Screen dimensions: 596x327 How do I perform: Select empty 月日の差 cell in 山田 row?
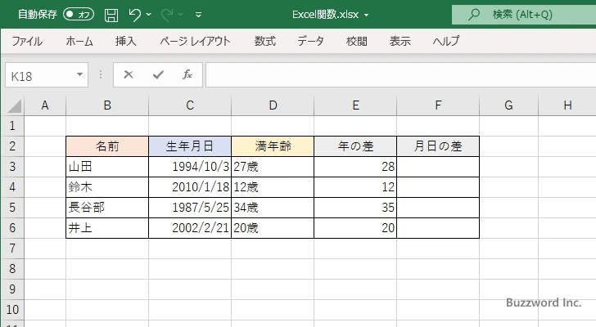(438, 167)
